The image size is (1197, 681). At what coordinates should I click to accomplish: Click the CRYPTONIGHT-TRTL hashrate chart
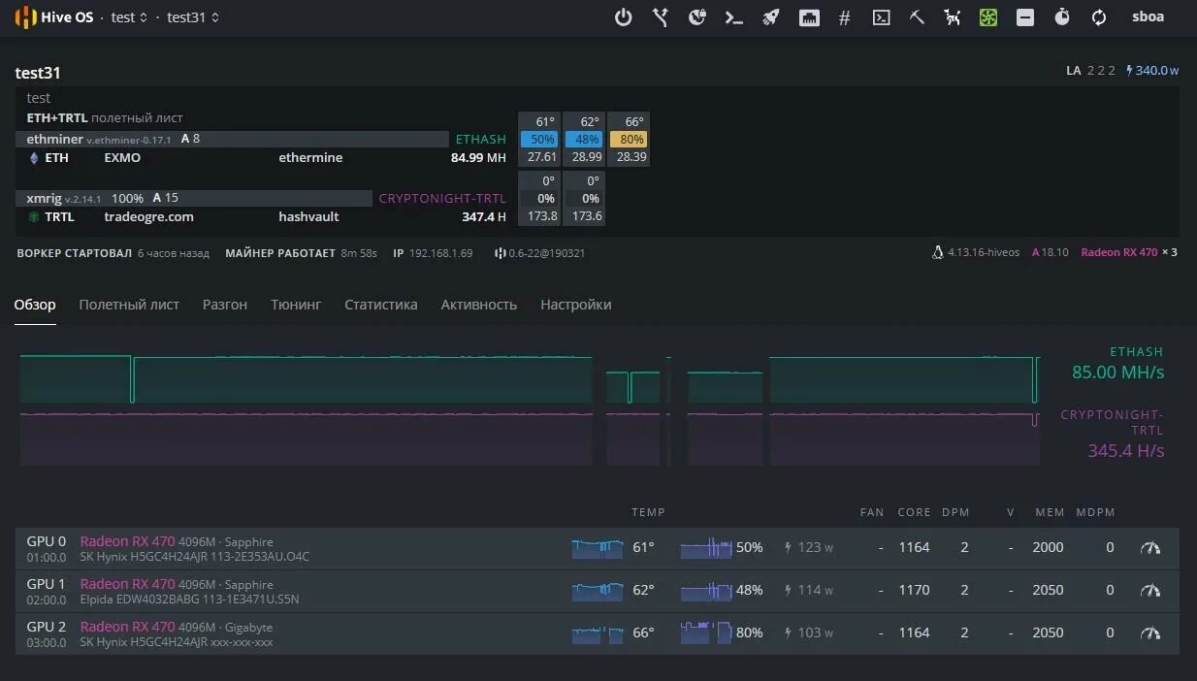[530, 438]
